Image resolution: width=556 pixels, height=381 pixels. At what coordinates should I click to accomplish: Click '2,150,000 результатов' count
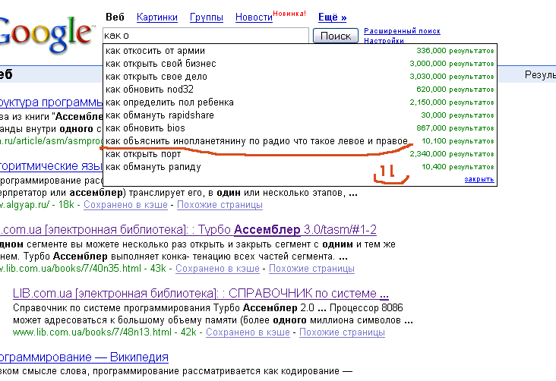coord(452,102)
